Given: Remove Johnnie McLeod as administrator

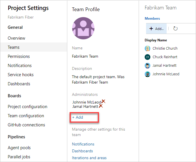Looking at the screenshot, I should click(104, 101).
